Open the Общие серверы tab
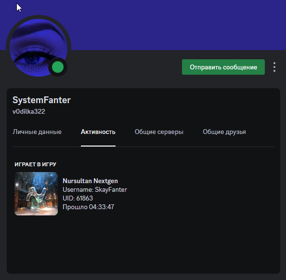The width and height of the screenshot is (286, 280). point(159,132)
